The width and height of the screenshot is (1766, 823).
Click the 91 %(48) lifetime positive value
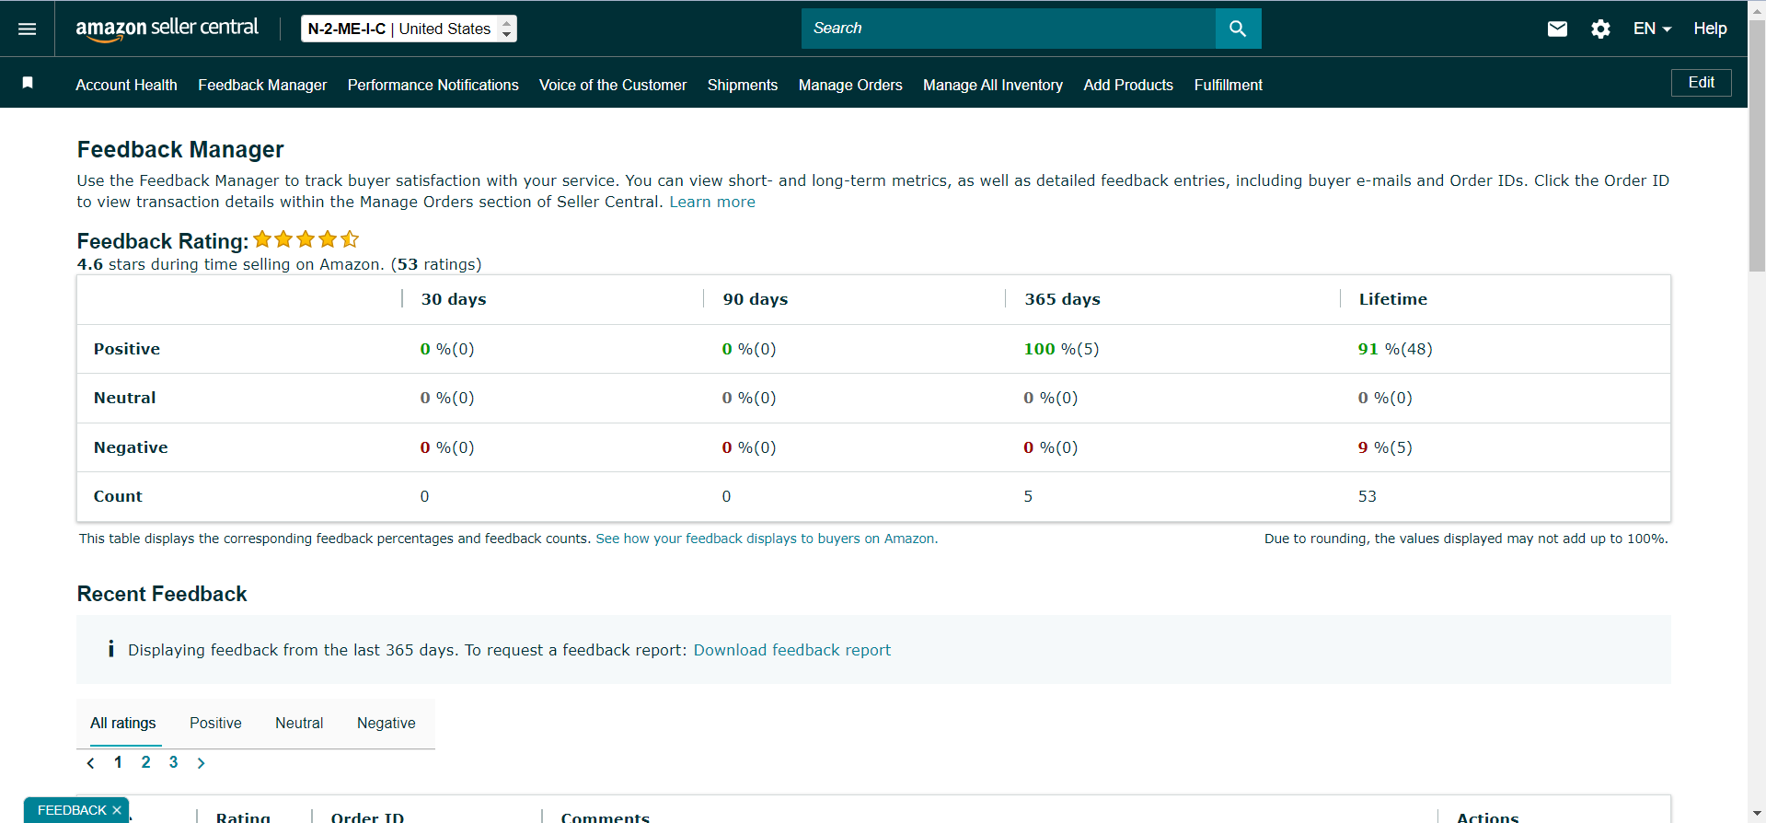[x=1395, y=349]
